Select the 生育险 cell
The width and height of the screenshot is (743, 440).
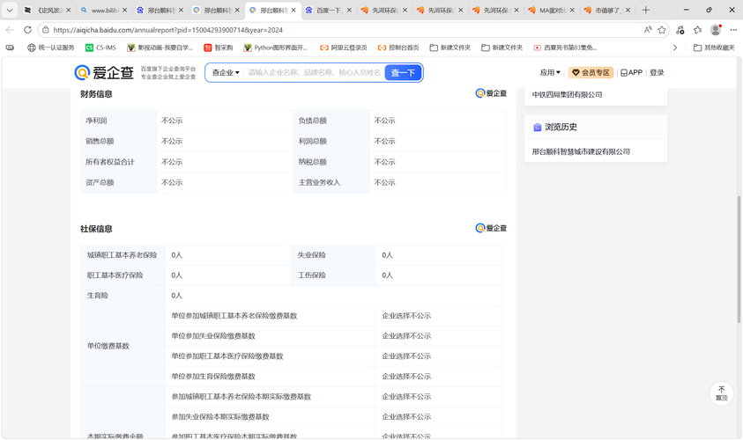coord(123,296)
